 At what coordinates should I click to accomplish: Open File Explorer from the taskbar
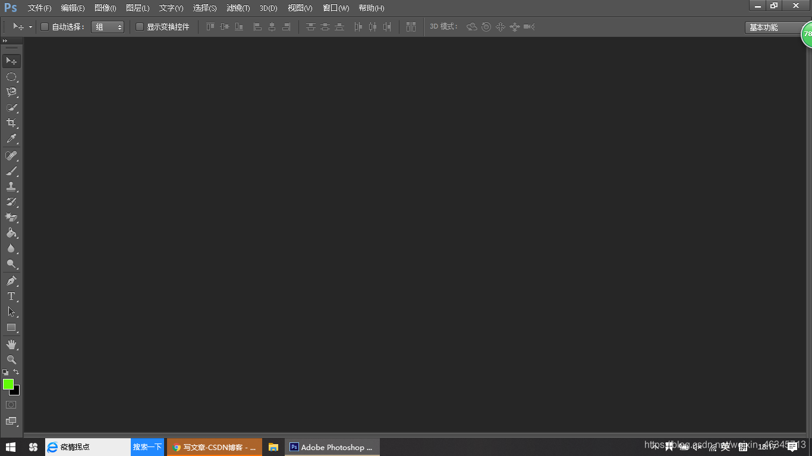(x=273, y=447)
